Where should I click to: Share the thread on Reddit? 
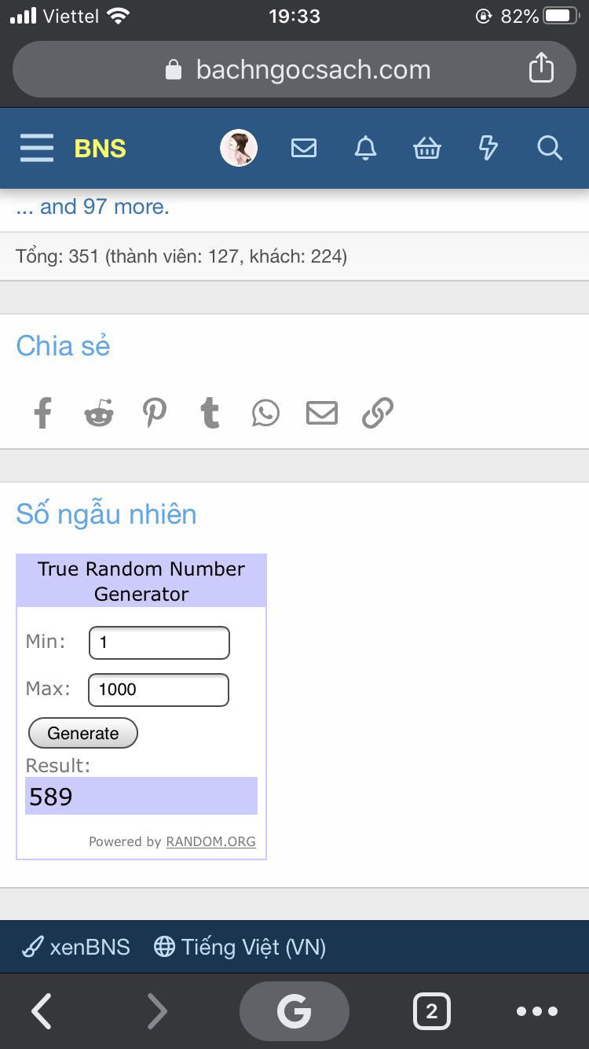98,412
